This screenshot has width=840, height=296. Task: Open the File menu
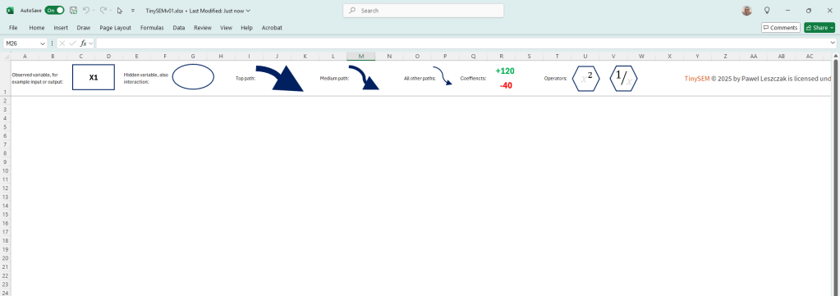[x=13, y=27]
